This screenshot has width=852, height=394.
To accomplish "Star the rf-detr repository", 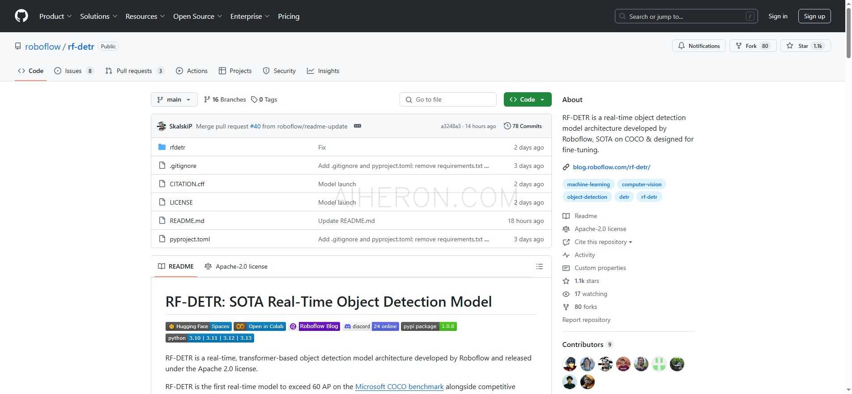I will 799,46.
